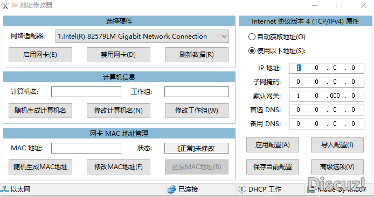Click the random generate computer name button
The image size is (374, 197).
pos(40,111)
